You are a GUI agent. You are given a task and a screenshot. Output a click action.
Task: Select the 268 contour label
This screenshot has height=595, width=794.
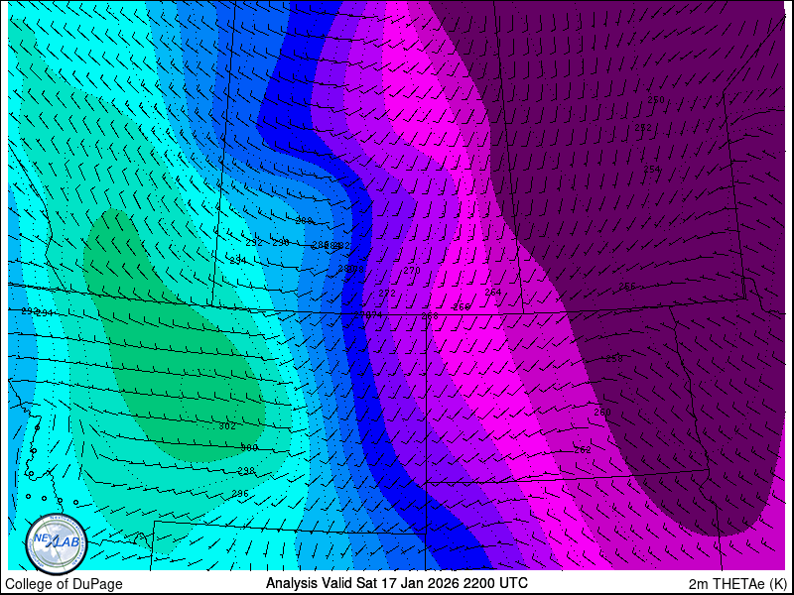430,315
